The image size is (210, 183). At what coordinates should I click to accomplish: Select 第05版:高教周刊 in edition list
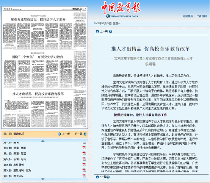pyautogui.click(x=14, y=165)
